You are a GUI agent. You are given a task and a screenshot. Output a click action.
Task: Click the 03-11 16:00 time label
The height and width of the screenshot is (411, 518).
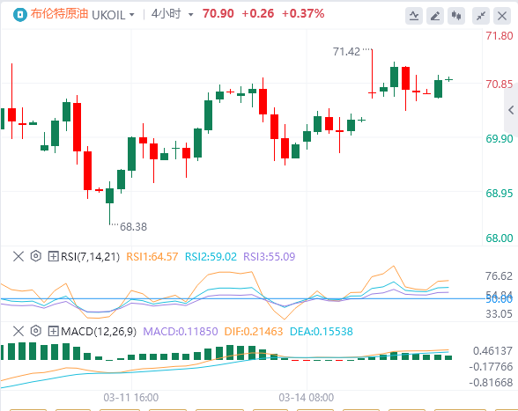tap(130, 397)
